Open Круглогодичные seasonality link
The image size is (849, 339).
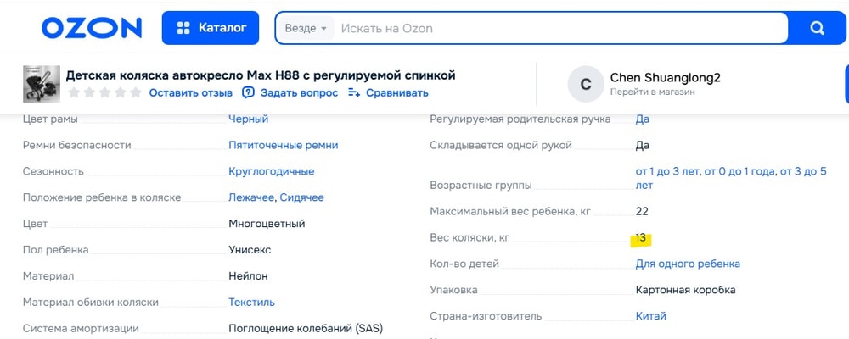(272, 171)
